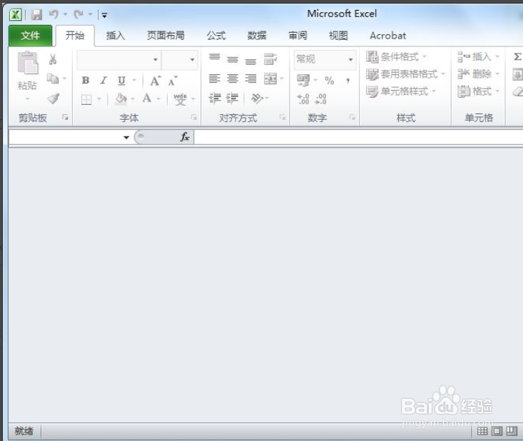The height and width of the screenshot is (441, 523).
Task: Click the Undo icon
Action: click(x=54, y=14)
